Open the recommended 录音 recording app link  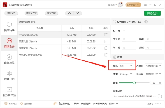(x=76, y=104)
